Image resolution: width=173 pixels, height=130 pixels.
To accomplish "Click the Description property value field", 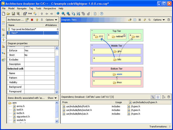I will pyautogui.click(x=40, y=64).
